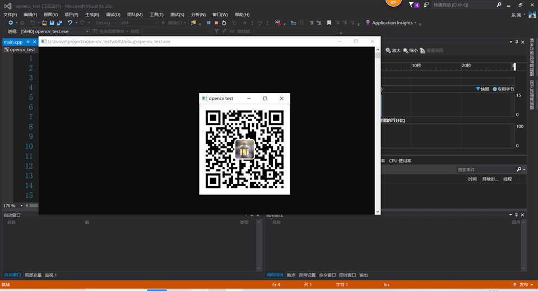
Task: Switch to the 局部变量 tab
Action: pos(33,275)
